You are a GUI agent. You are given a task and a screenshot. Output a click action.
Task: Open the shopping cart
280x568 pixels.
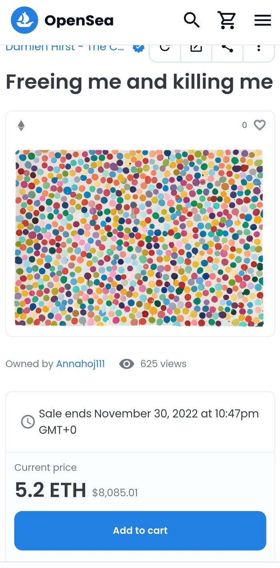click(x=226, y=20)
